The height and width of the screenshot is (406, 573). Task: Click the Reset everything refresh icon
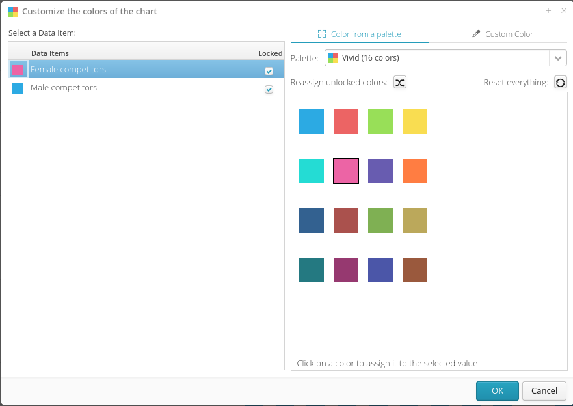(560, 83)
